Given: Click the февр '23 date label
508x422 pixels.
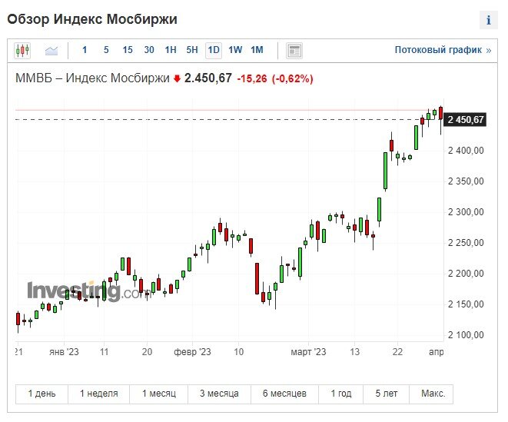Looking at the screenshot, I should (192, 352).
